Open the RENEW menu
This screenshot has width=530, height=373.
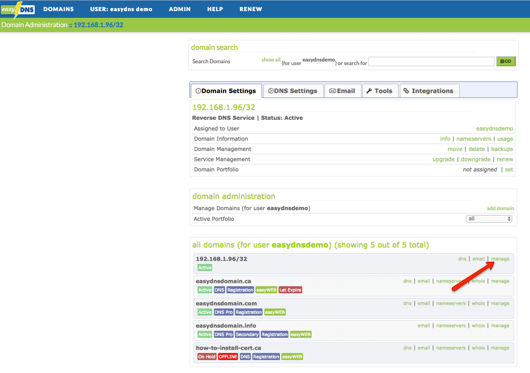coord(251,9)
